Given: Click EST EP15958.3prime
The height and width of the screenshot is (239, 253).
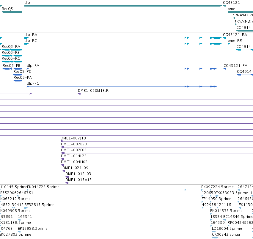Looking at the screenshot, I should [x=19, y=232].
